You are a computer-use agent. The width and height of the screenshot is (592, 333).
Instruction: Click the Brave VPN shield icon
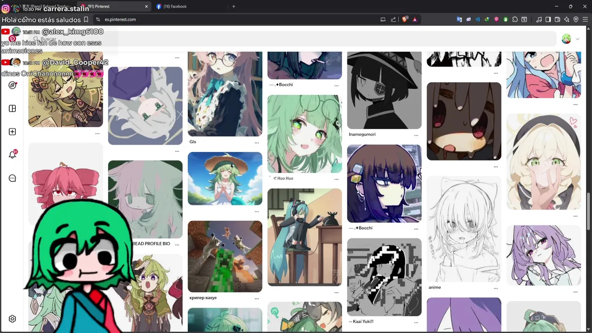click(x=576, y=19)
